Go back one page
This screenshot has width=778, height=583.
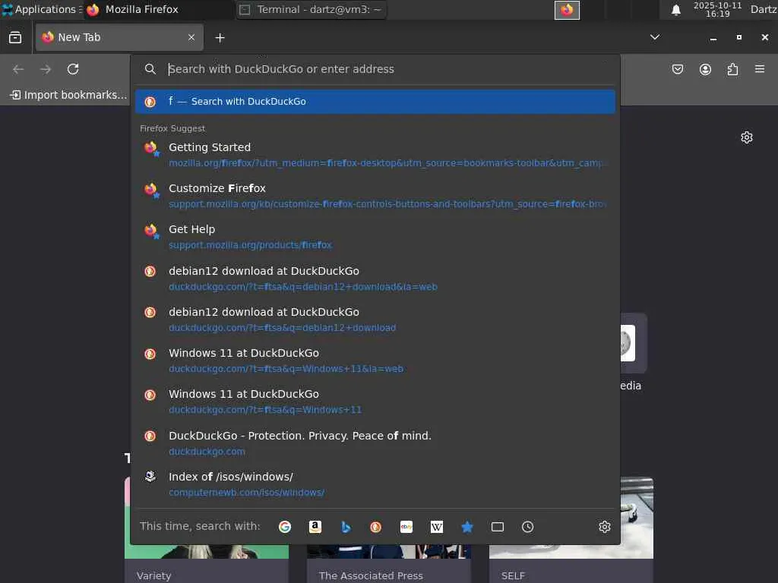coord(18,69)
